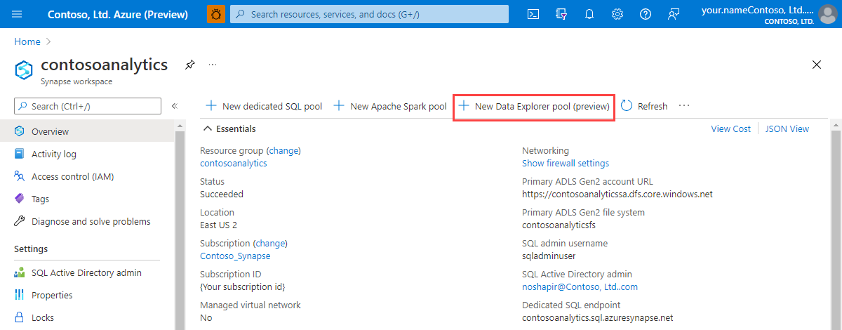Screen dimensions: 842x330
Task: Click the resource search box in sidebar
Action: tap(88, 106)
